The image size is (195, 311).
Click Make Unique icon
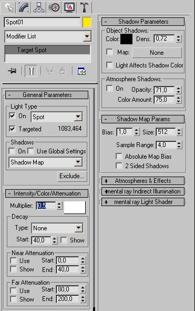click(50, 71)
